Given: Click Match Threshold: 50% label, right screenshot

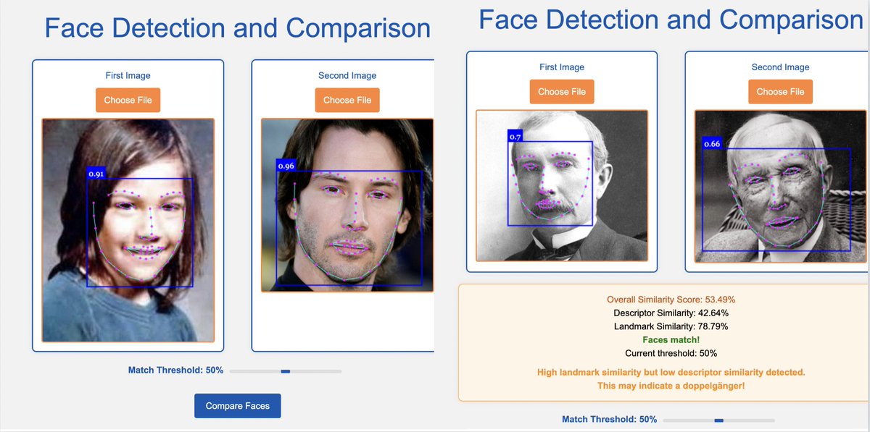Looking at the screenshot, I should (609, 419).
